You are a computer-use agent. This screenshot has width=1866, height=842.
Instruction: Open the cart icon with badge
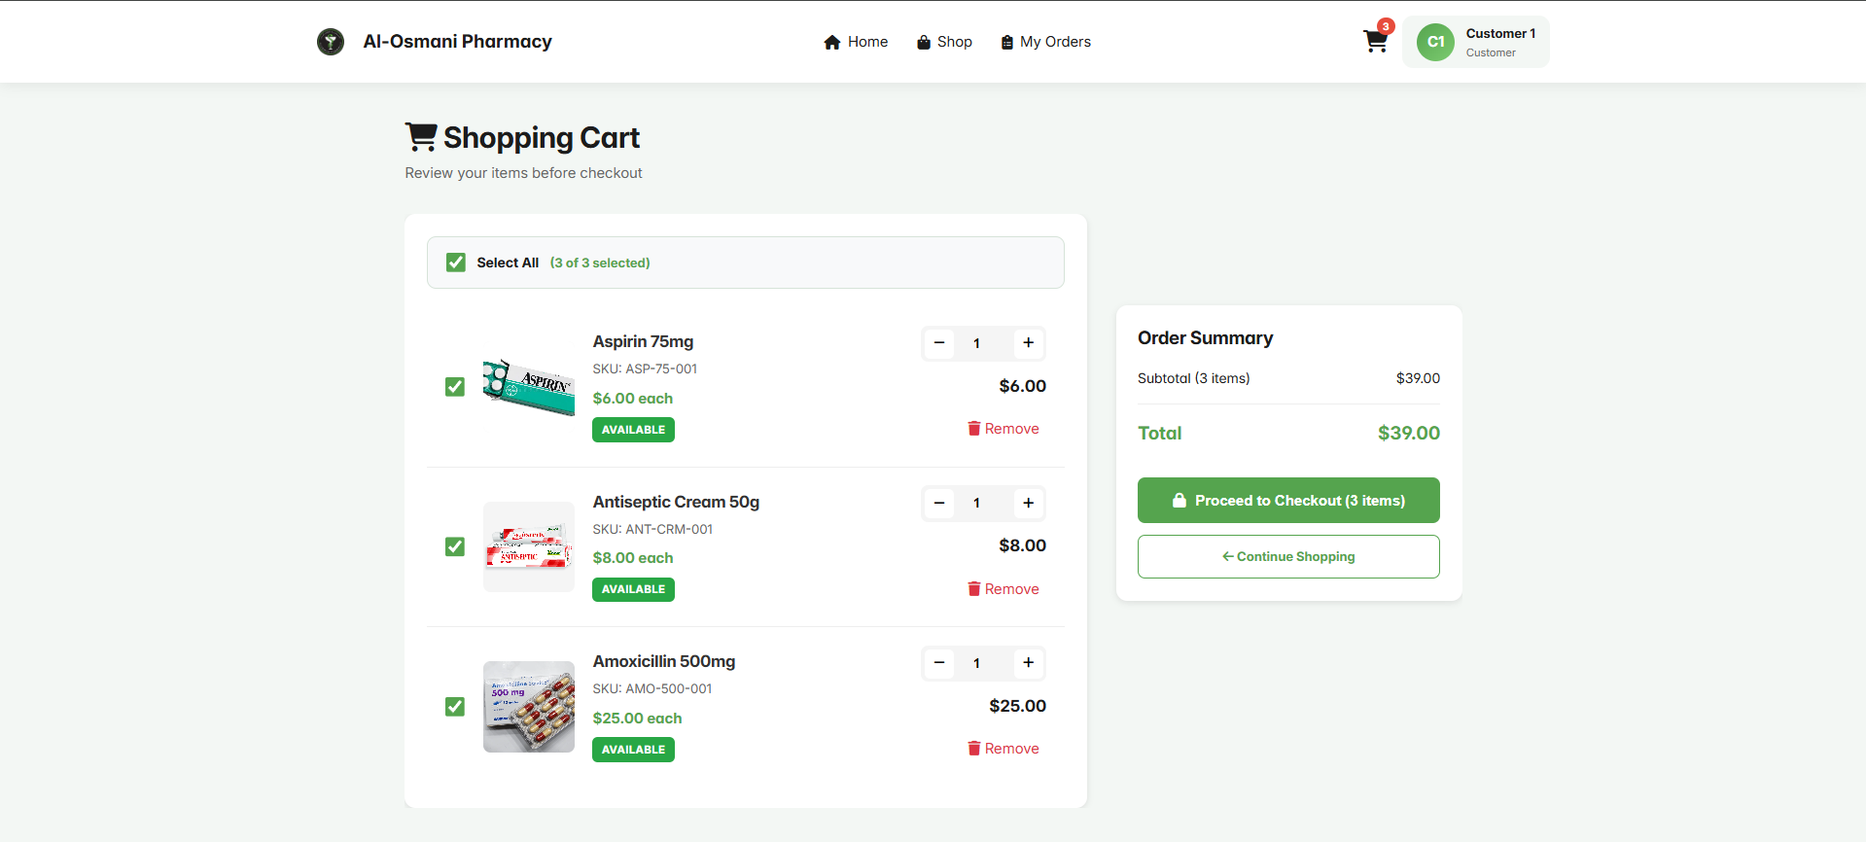pyautogui.click(x=1375, y=42)
